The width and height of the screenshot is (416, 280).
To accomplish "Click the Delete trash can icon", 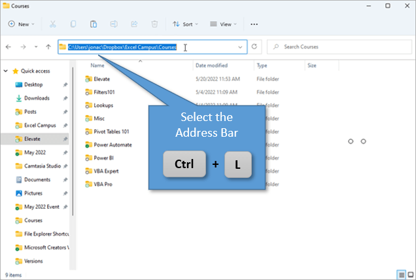I will click(x=154, y=24).
